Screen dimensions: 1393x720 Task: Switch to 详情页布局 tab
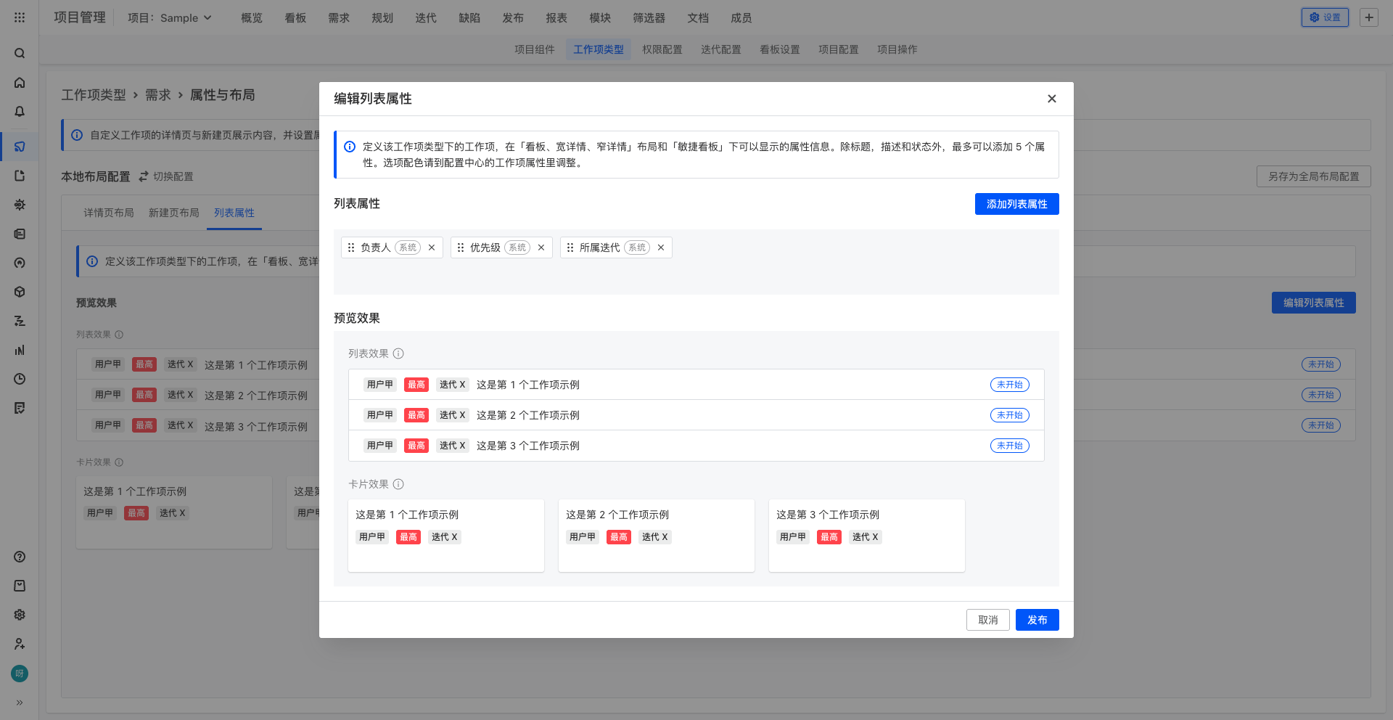click(x=109, y=213)
